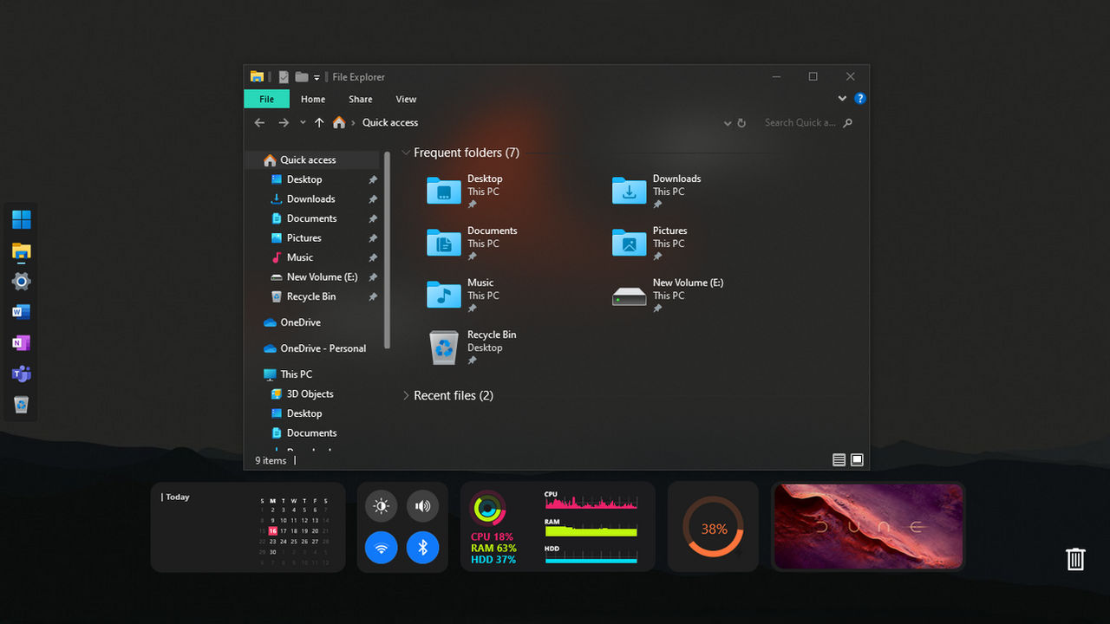Collapse the Frequent folders section
The width and height of the screenshot is (1110, 624).
pyautogui.click(x=406, y=152)
